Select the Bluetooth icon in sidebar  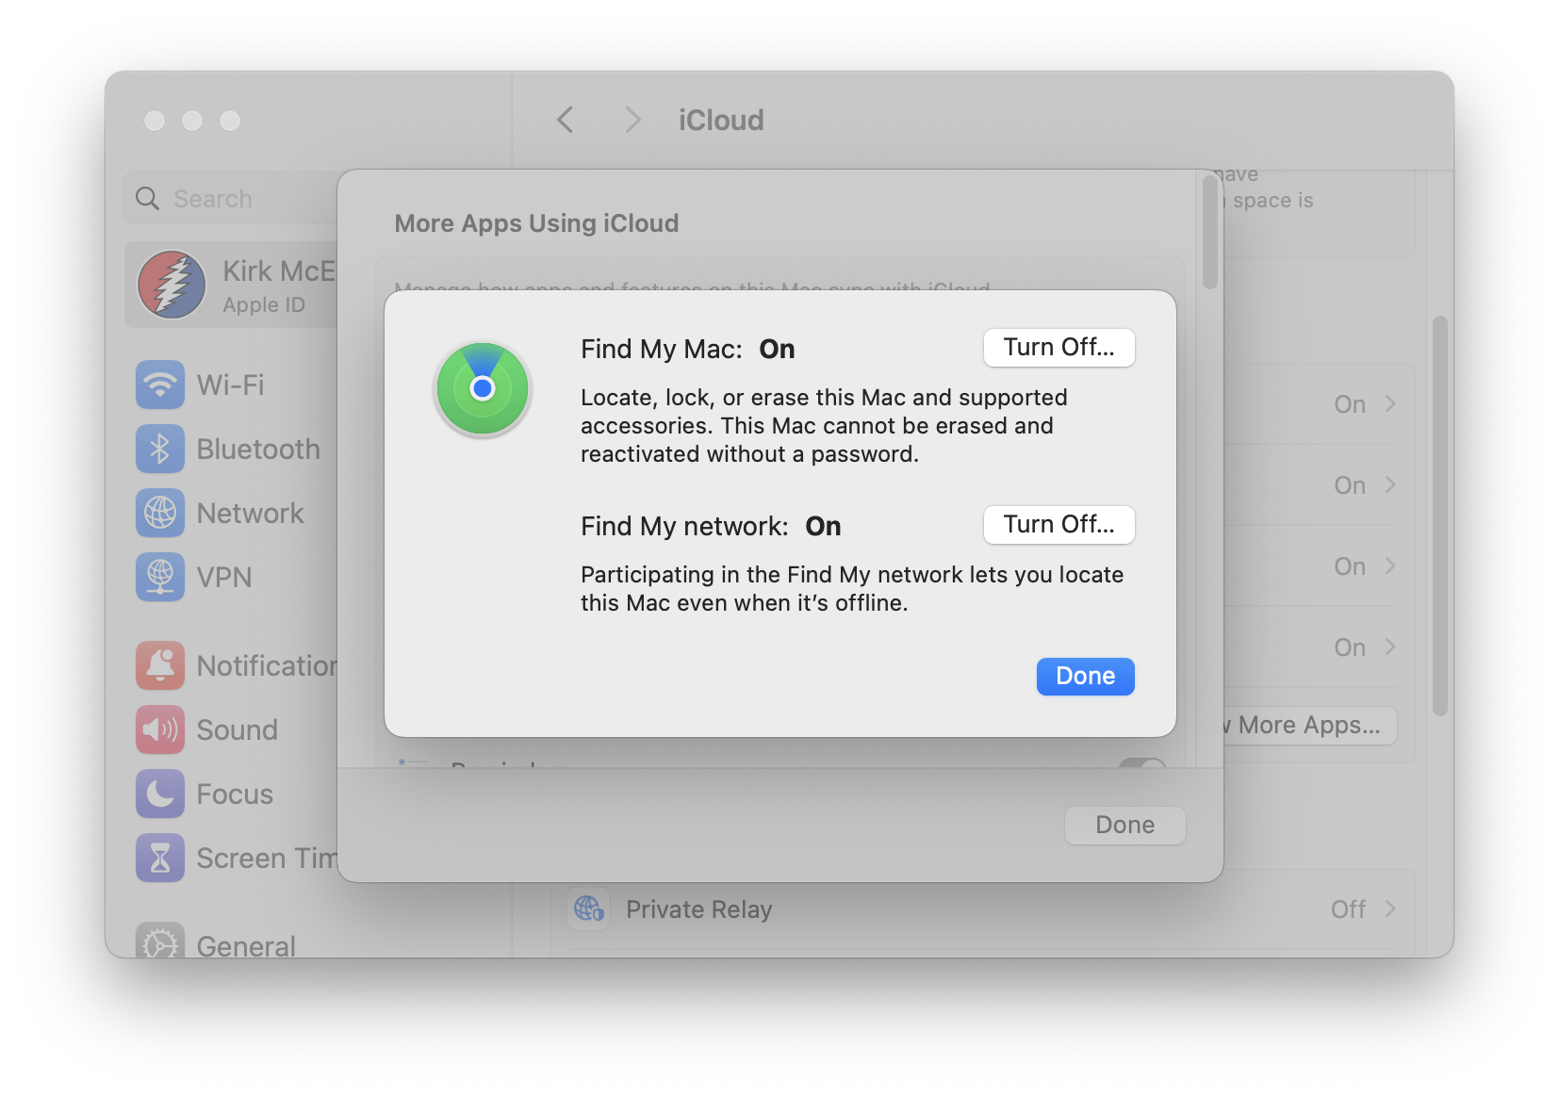(160, 449)
